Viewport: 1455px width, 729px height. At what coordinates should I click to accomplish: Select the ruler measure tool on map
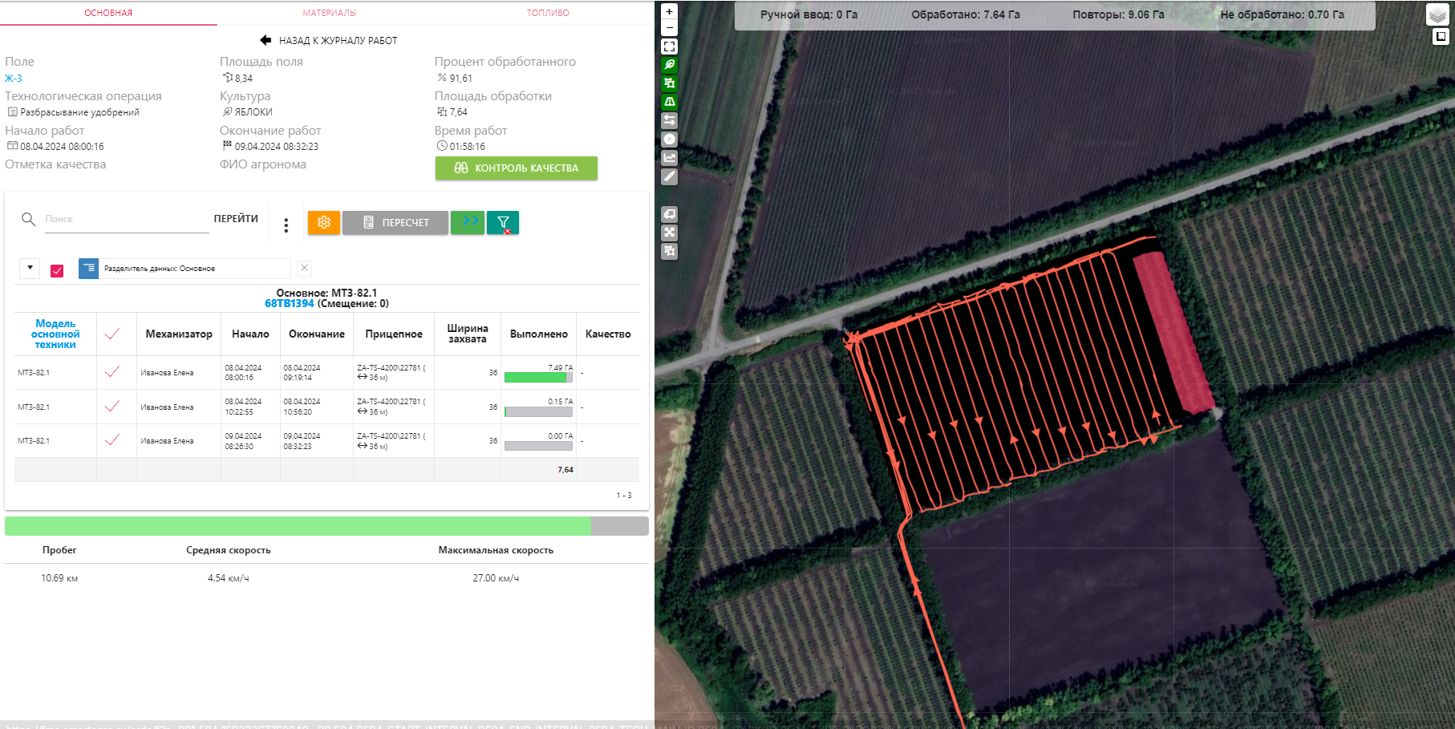(669, 176)
